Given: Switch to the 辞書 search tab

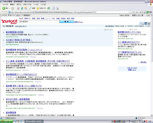Looking at the screenshot, I should pos(58,18).
